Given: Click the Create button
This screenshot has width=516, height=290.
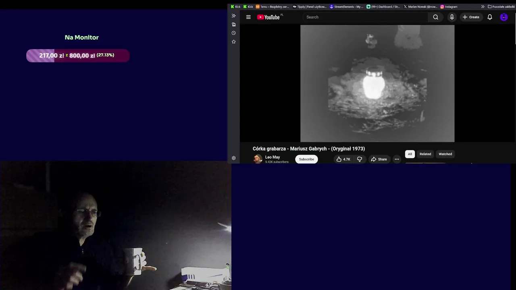Looking at the screenshot, I should (471, 17).
